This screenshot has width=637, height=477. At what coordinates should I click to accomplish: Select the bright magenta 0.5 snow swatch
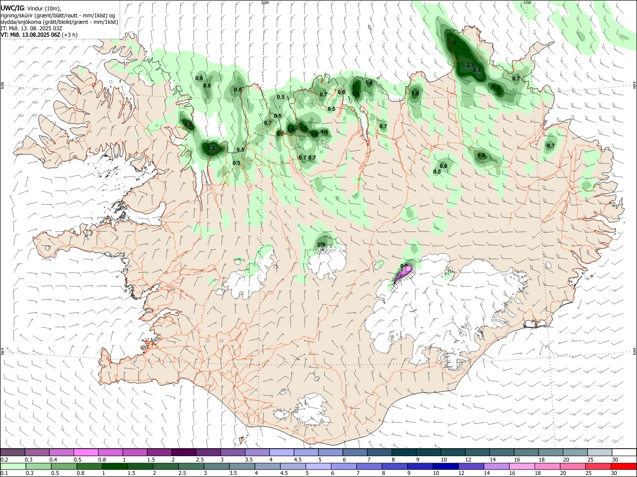86,452
